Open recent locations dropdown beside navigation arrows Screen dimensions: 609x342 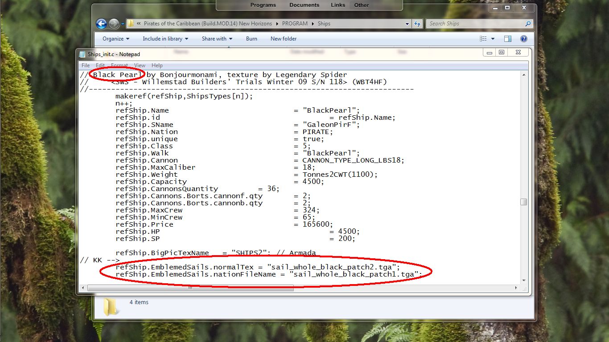pos(123,24)
